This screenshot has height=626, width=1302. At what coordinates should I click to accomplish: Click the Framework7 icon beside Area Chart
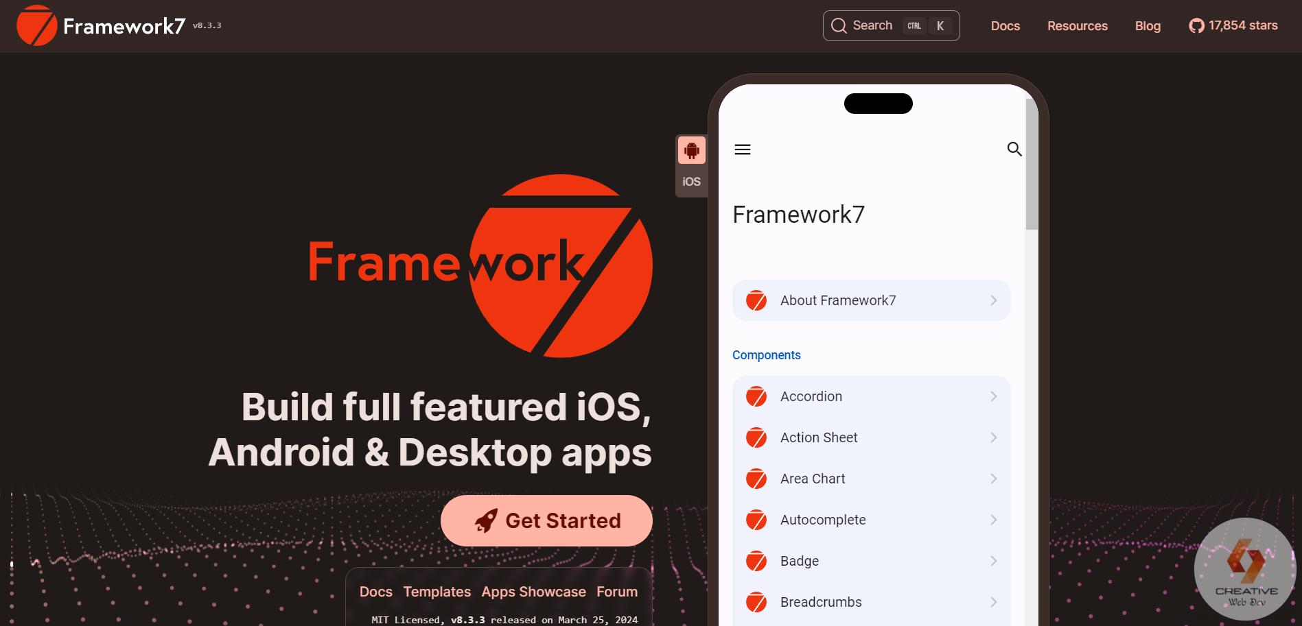click(756, 479)
